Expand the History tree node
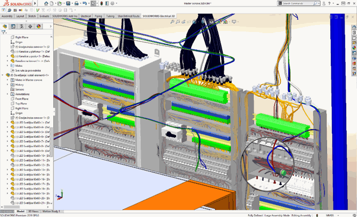 point(8,84)
